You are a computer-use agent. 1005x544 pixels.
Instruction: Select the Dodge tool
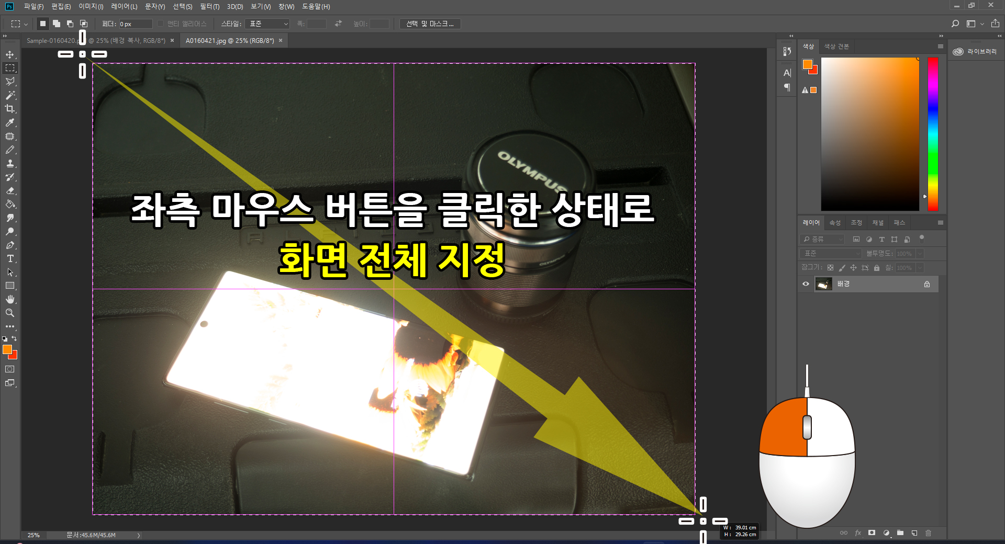coord(10,231)
